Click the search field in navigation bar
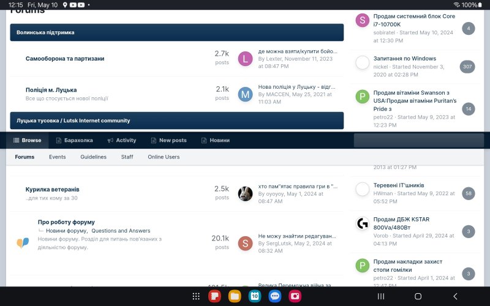The height and width of the screenshot is (306, 490). coord(419,141)
